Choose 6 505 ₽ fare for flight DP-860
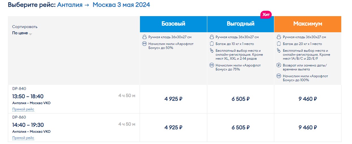The image size is (352, 144). point(240,128)
